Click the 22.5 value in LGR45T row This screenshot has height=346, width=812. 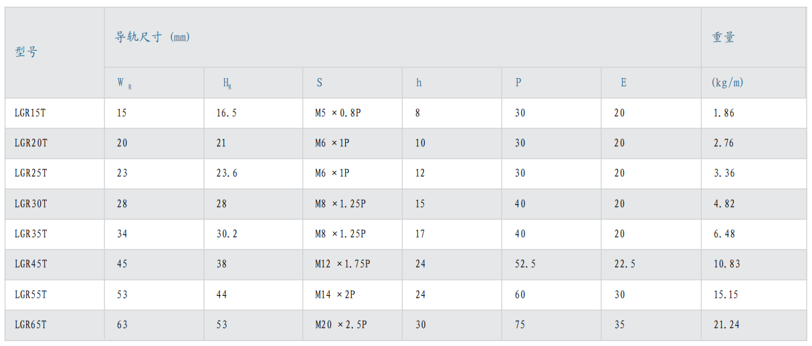coord(625,264)
